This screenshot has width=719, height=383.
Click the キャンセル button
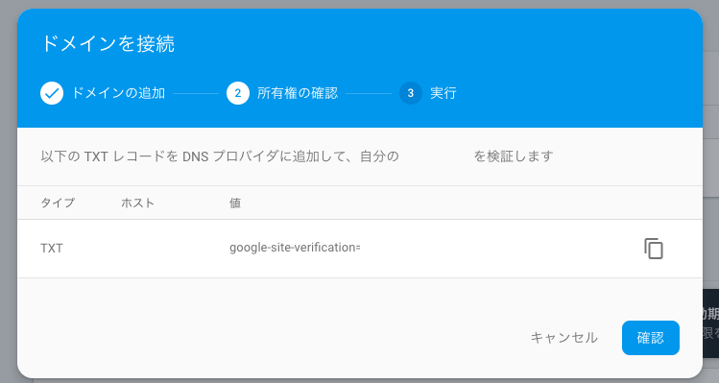pos(564,338)
